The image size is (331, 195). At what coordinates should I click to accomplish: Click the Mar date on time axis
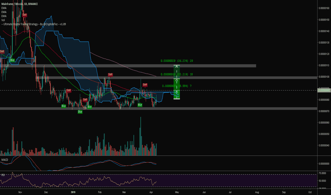(x=124, y=192)
